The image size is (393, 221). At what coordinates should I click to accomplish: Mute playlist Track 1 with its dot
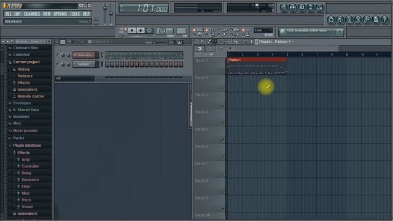click(x=223, y=72)
